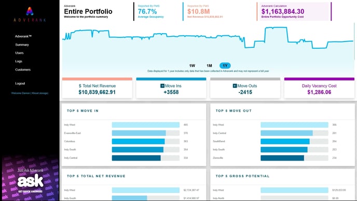Click the Top 5 Move Out panel title

click(x=234, y=111)
